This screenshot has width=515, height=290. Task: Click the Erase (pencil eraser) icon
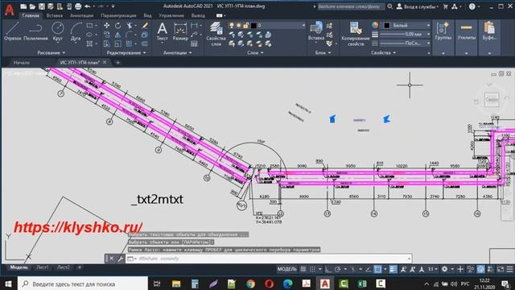click(x=145, y=25)
